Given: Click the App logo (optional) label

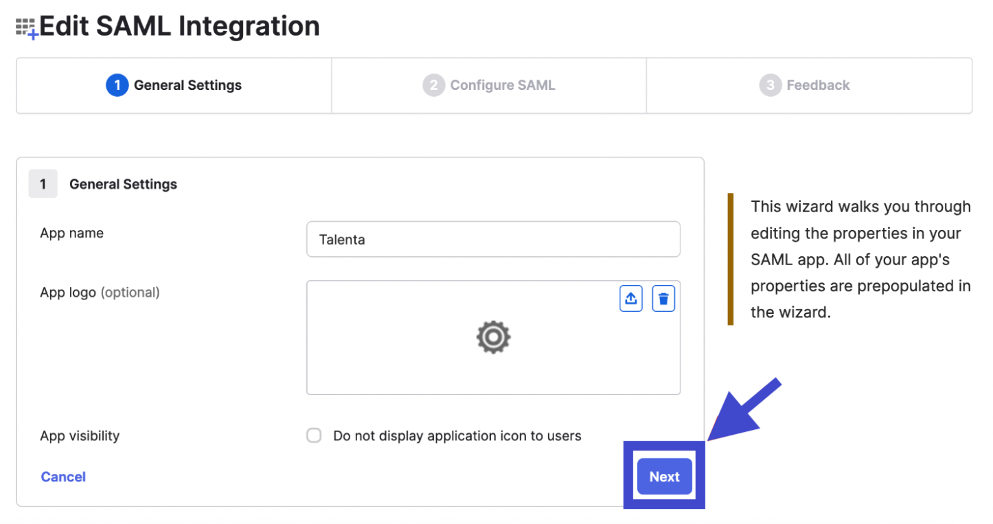Looking at the screenshot, I should [100, 292].
